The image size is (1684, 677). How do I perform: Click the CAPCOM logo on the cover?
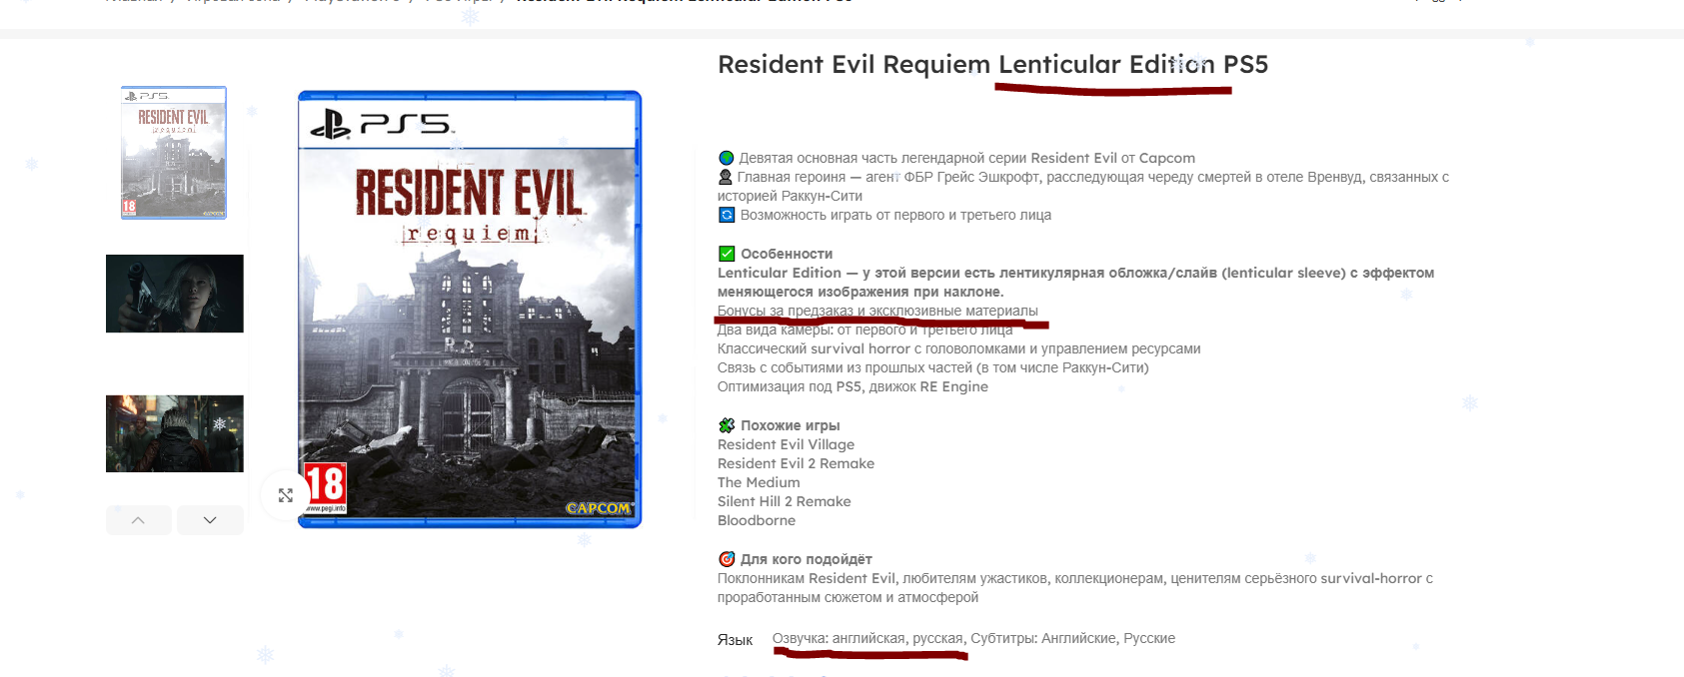[x=599, y=508]
